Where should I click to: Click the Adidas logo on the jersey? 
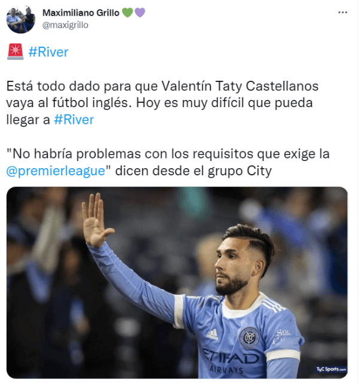(x=212, y=335)
